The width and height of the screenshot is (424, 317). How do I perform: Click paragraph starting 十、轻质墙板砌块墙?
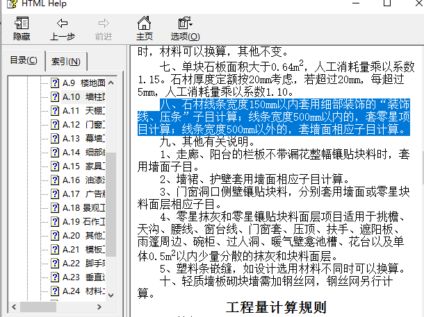point(265,286)
